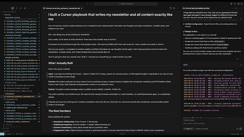Toggle the primary sidebar layout button

pos(232,4)
